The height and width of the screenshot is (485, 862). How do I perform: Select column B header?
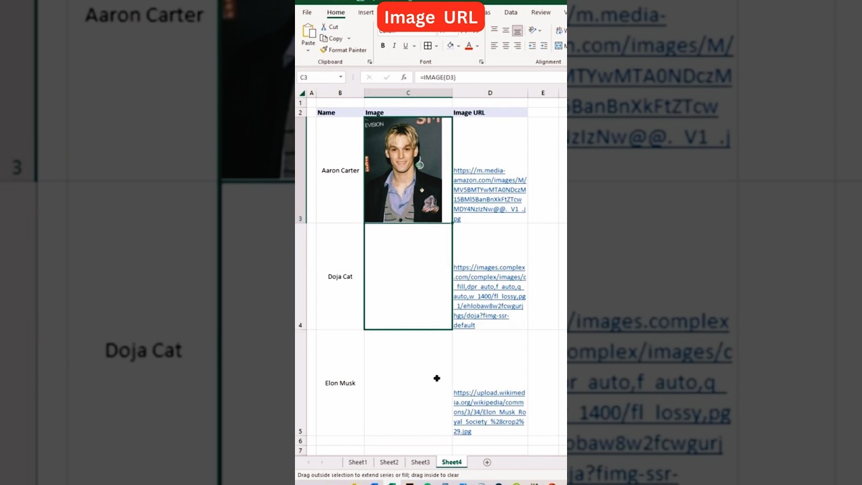tap(340, 93)
